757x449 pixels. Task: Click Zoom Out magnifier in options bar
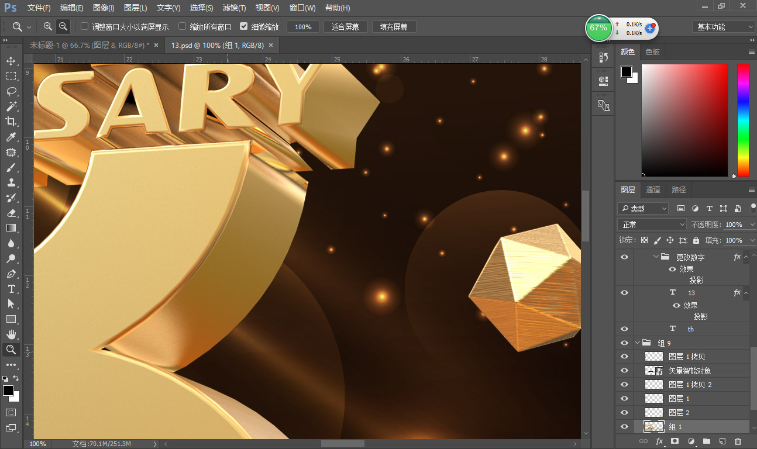63,26
